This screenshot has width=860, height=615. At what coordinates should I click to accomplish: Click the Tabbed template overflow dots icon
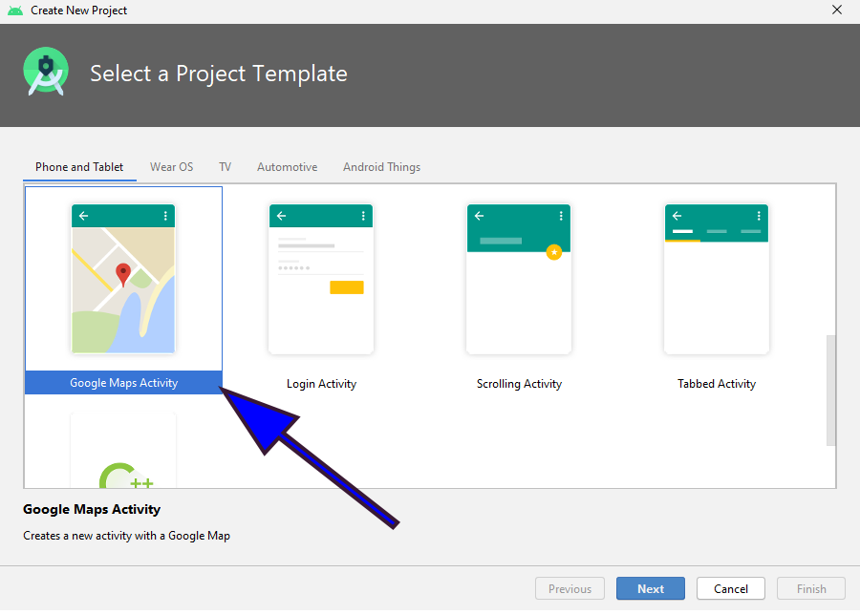759,216
